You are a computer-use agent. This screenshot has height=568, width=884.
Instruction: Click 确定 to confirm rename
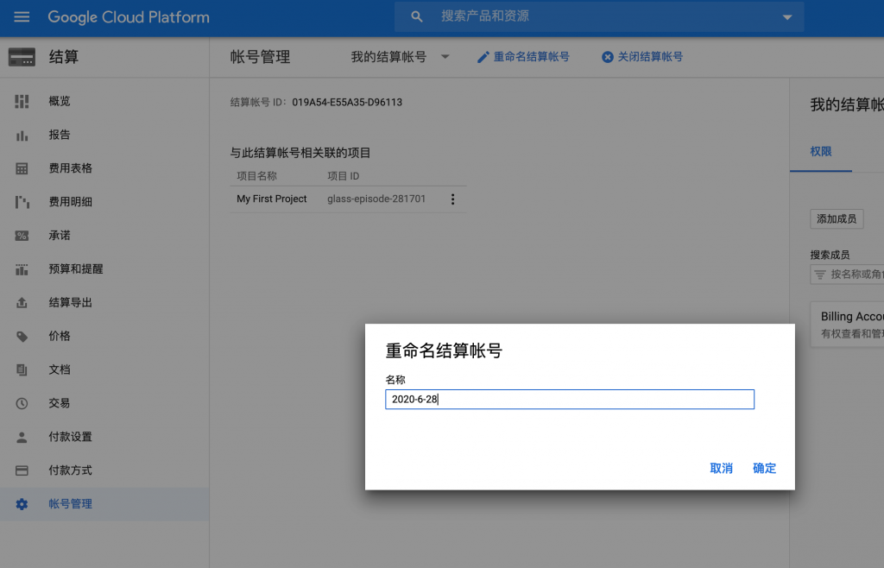point(765,468)
